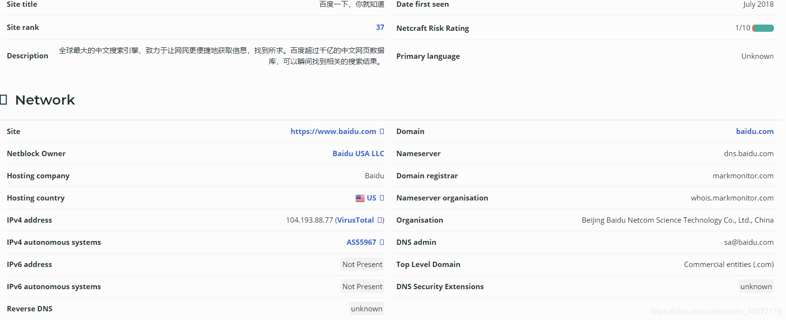Click the Primary language value Unknown
Viewport: 786px width, 320px height.
(x=757, y=56)
